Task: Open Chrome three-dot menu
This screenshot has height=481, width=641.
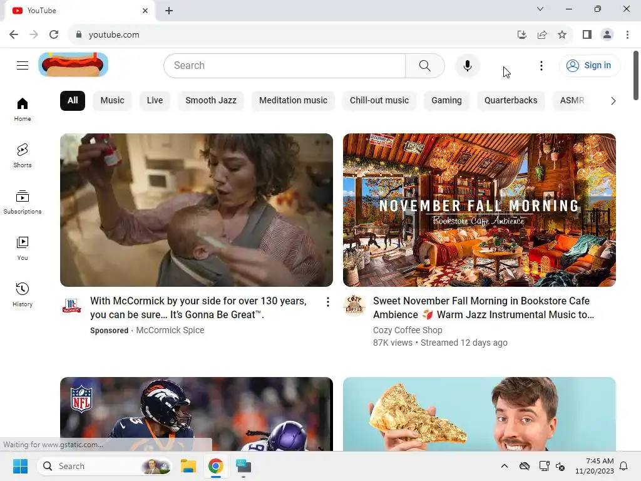Action: (x=627, y=35)
